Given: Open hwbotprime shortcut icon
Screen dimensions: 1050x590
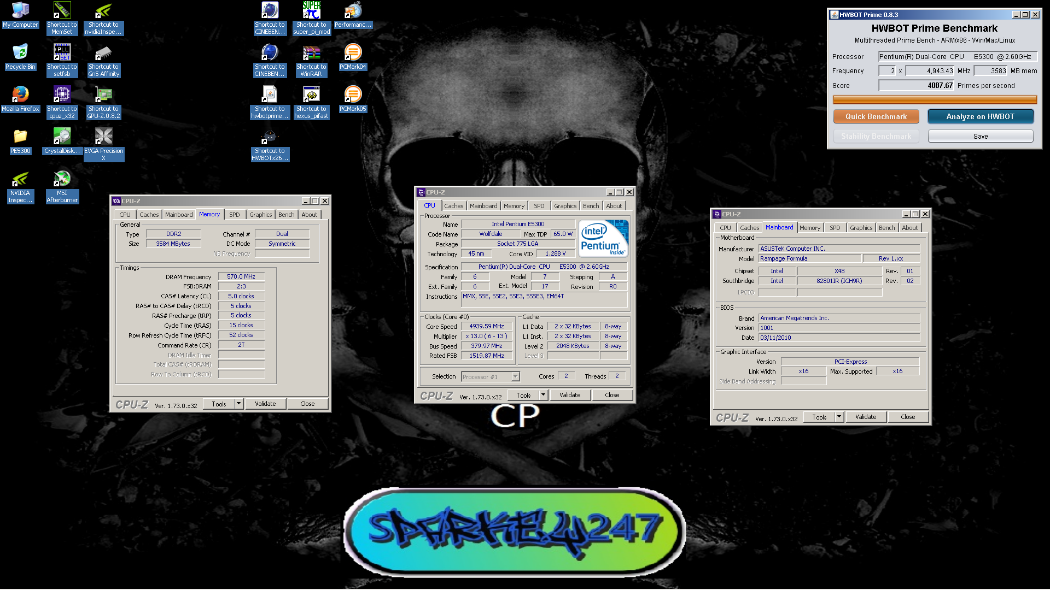Looking at the screenshot, I should pos(270,102).
